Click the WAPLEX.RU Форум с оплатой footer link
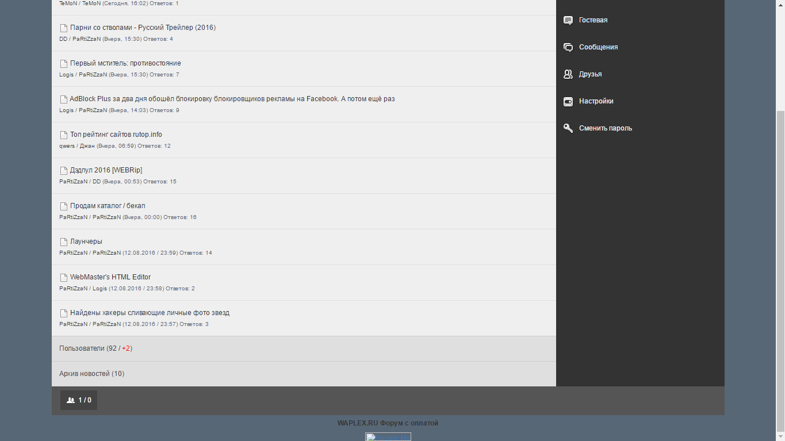785x441 pixels. (388, 423)
